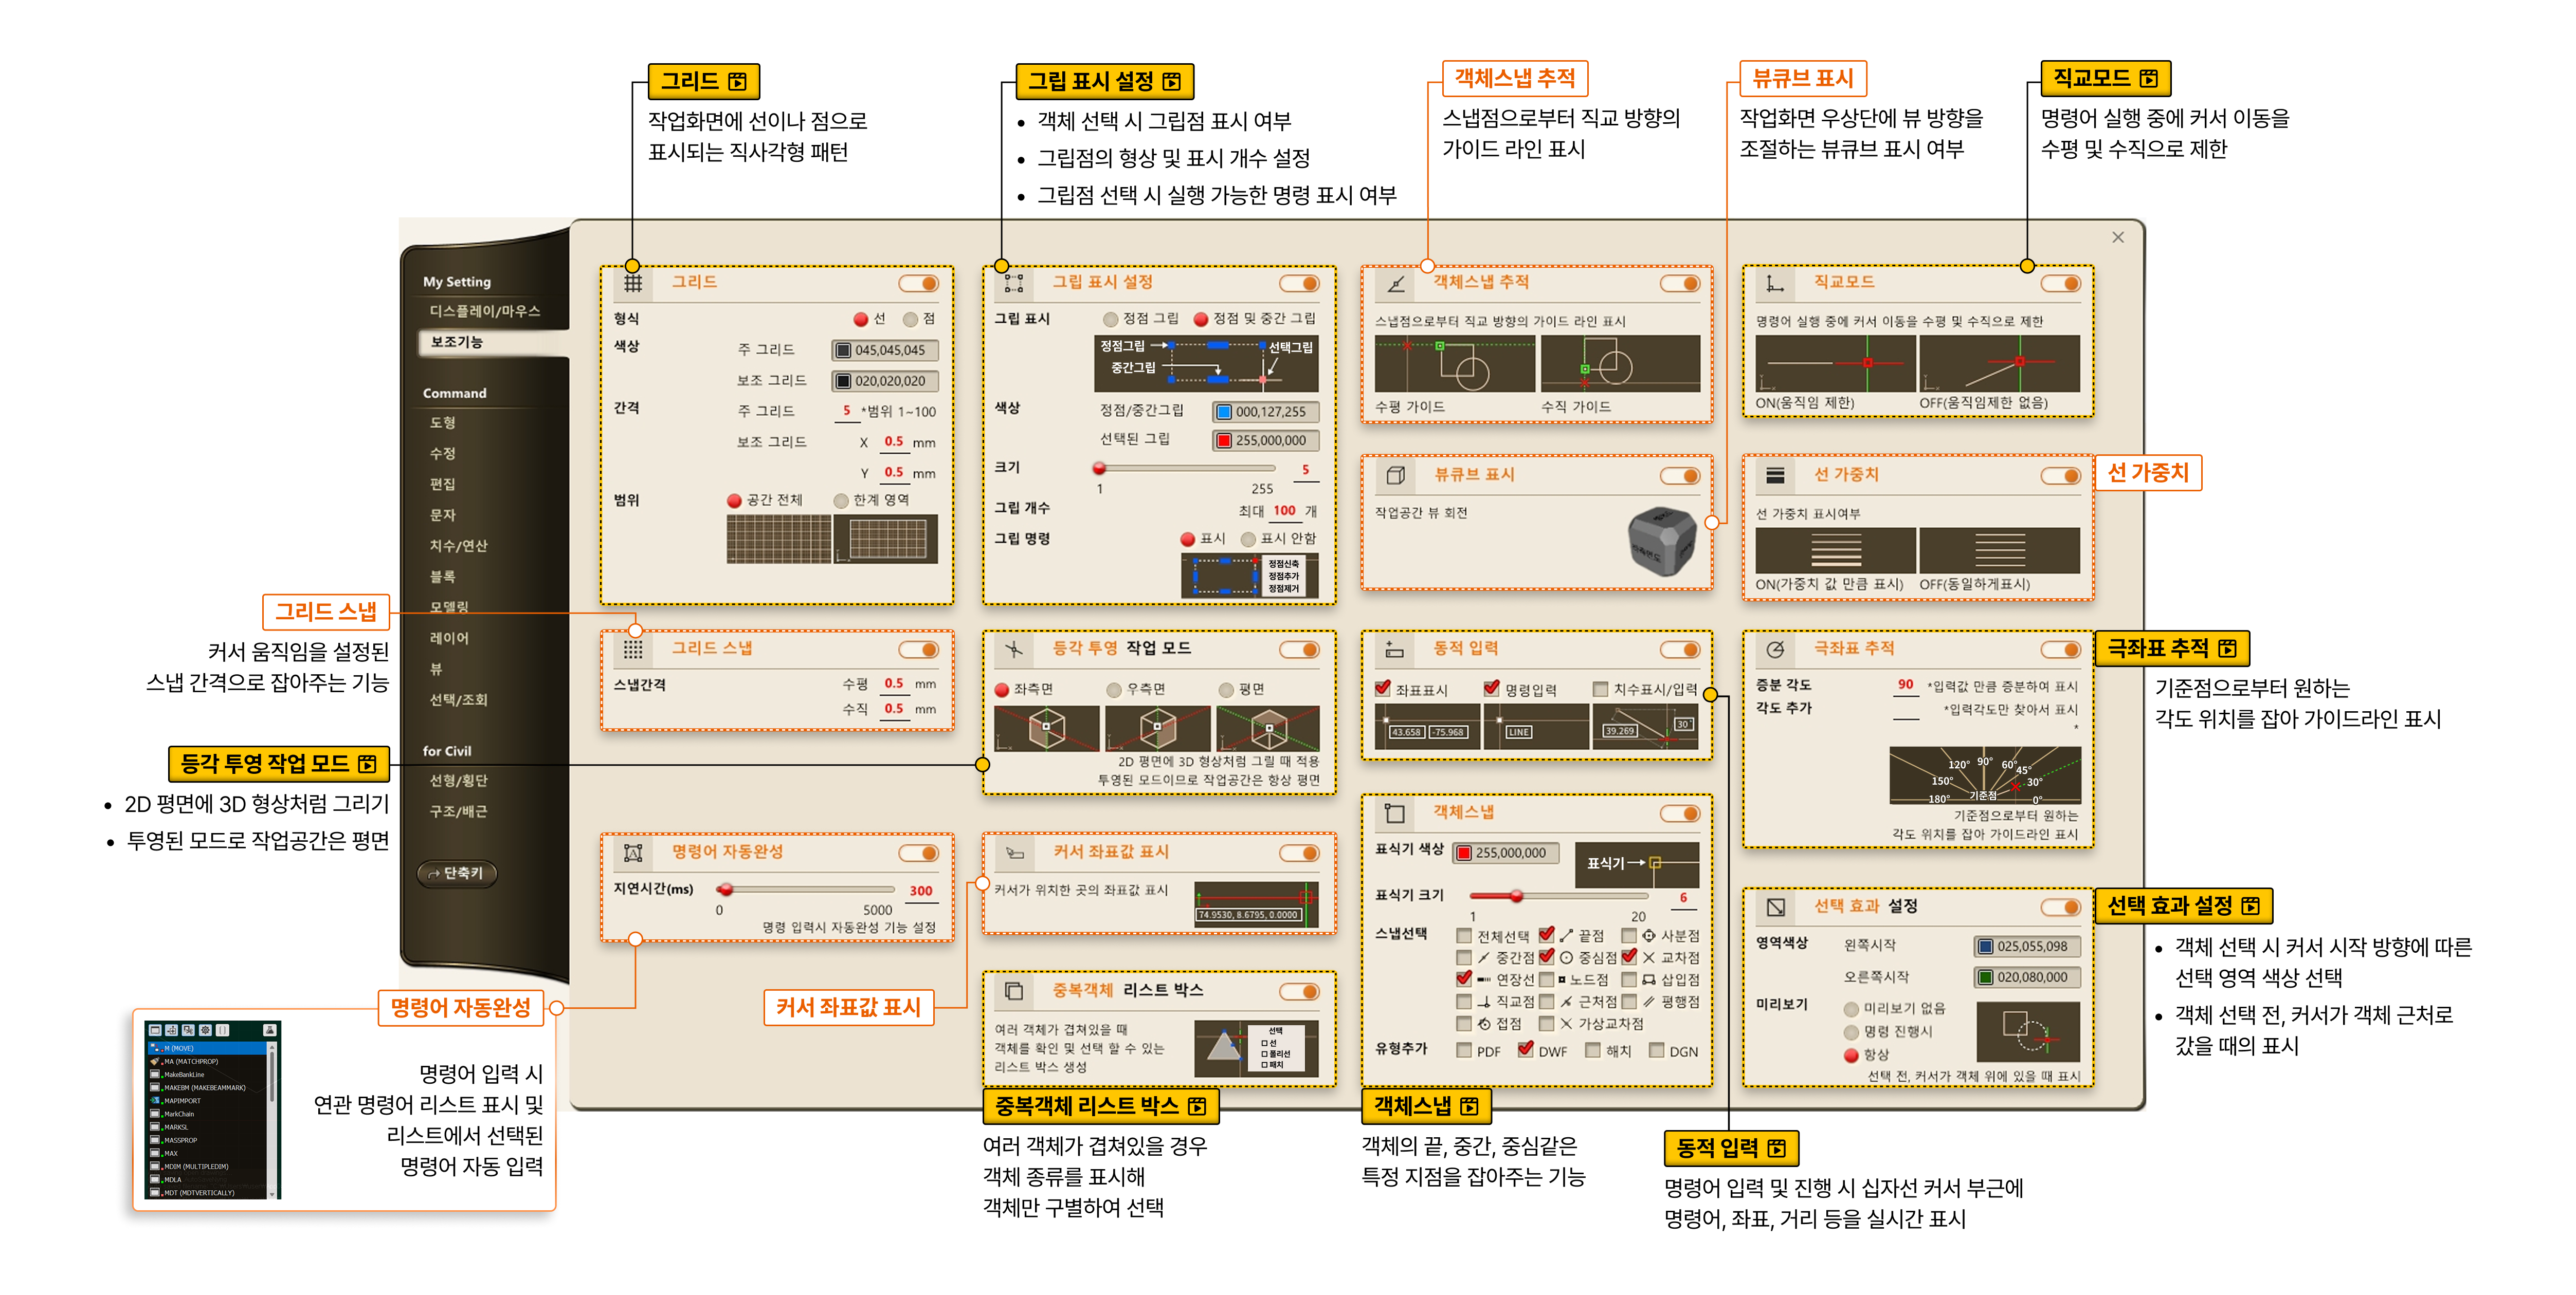Click the 증분 각도 input field showing 90
The height and width of the screenshot is (1295, 2576).
click(1905, 686)
